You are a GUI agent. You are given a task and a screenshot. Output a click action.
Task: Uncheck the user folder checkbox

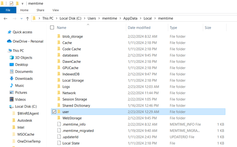pyautogui.click(x=54, y=112)
